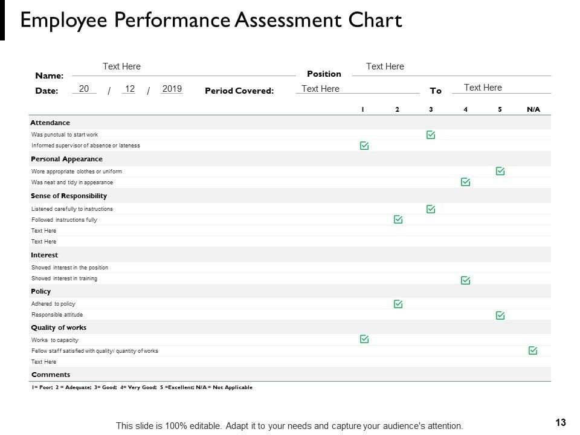Click the 'Wore appropriate clothes or uniform' checkmark
This screenshot has height=435, width=580.
pos(500,171)
